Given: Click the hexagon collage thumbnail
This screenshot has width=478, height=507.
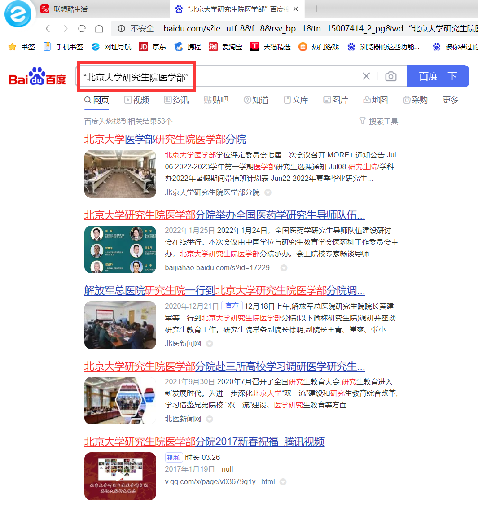Looking at the screenshot, I should pyautogui.click(x=120, y=401).
